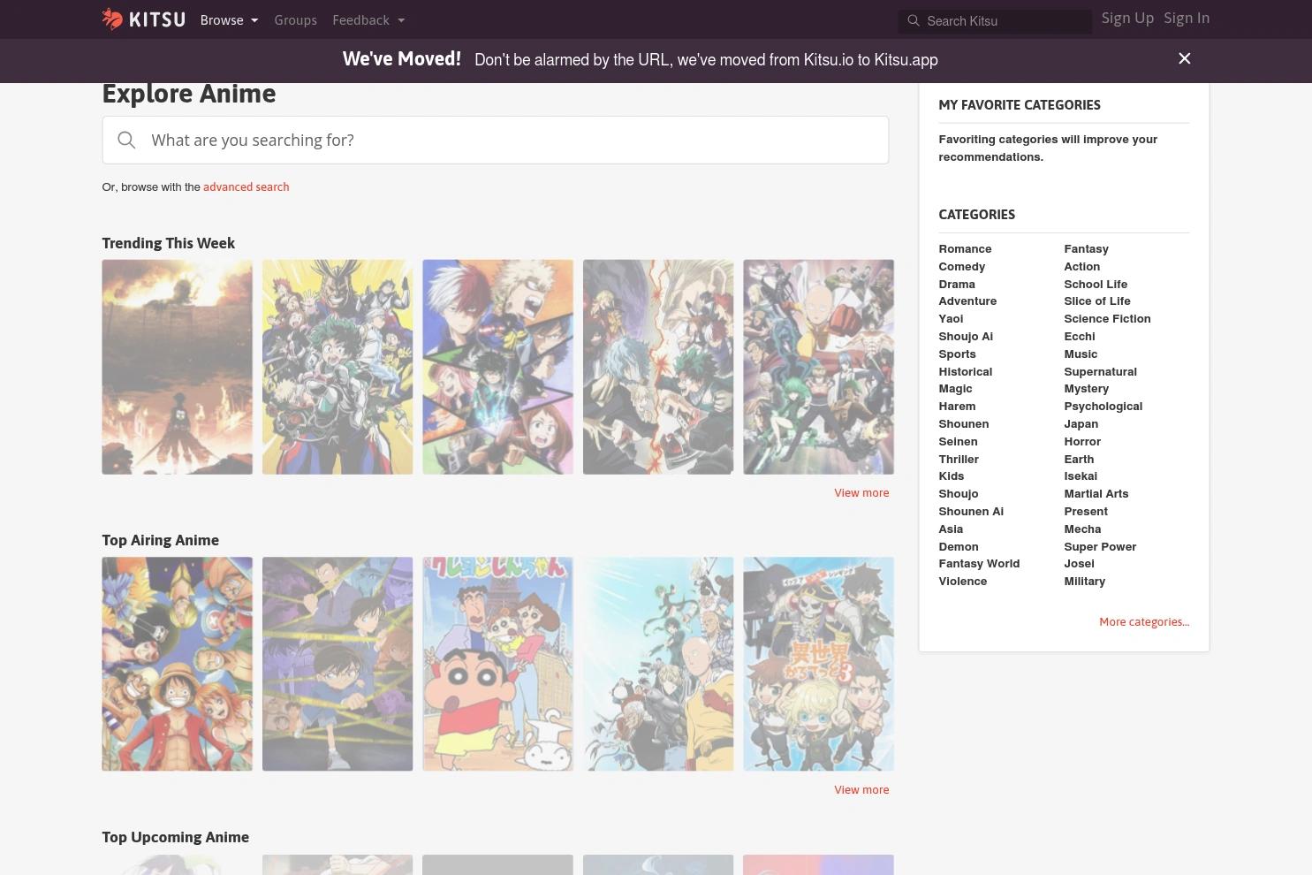Open the Attack on Titan poster thumbnail
The image size is (1312, 875).
[177, 367]
